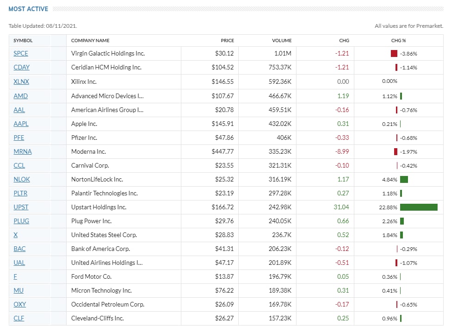Click the 31.04 change value
Image resolution: width=451 pixels, height=332 pixels.
point(341,207)
